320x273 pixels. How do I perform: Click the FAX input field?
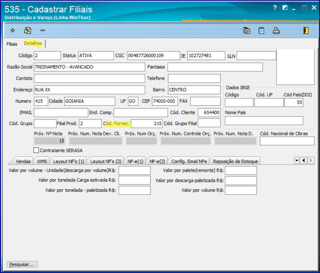click(x=205, y=101)
